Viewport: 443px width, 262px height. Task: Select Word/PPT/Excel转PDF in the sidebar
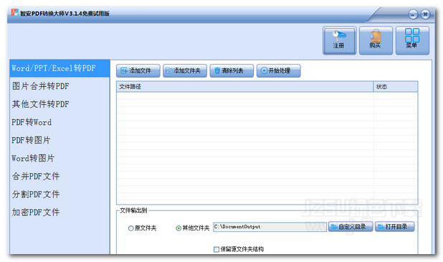pos(59,68)
